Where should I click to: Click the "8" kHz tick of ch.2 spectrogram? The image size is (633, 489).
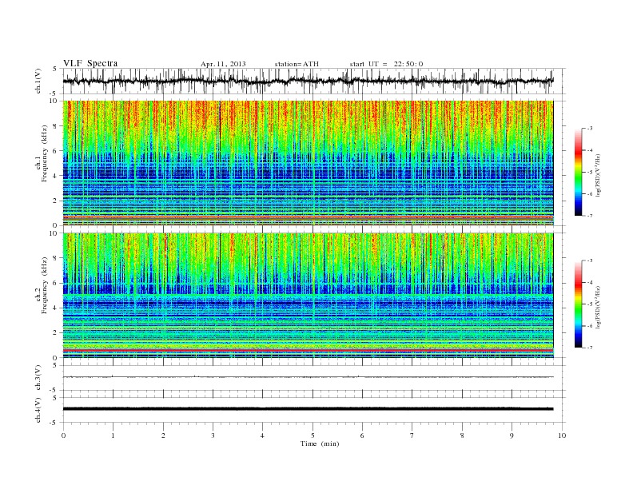coord(55,258)
